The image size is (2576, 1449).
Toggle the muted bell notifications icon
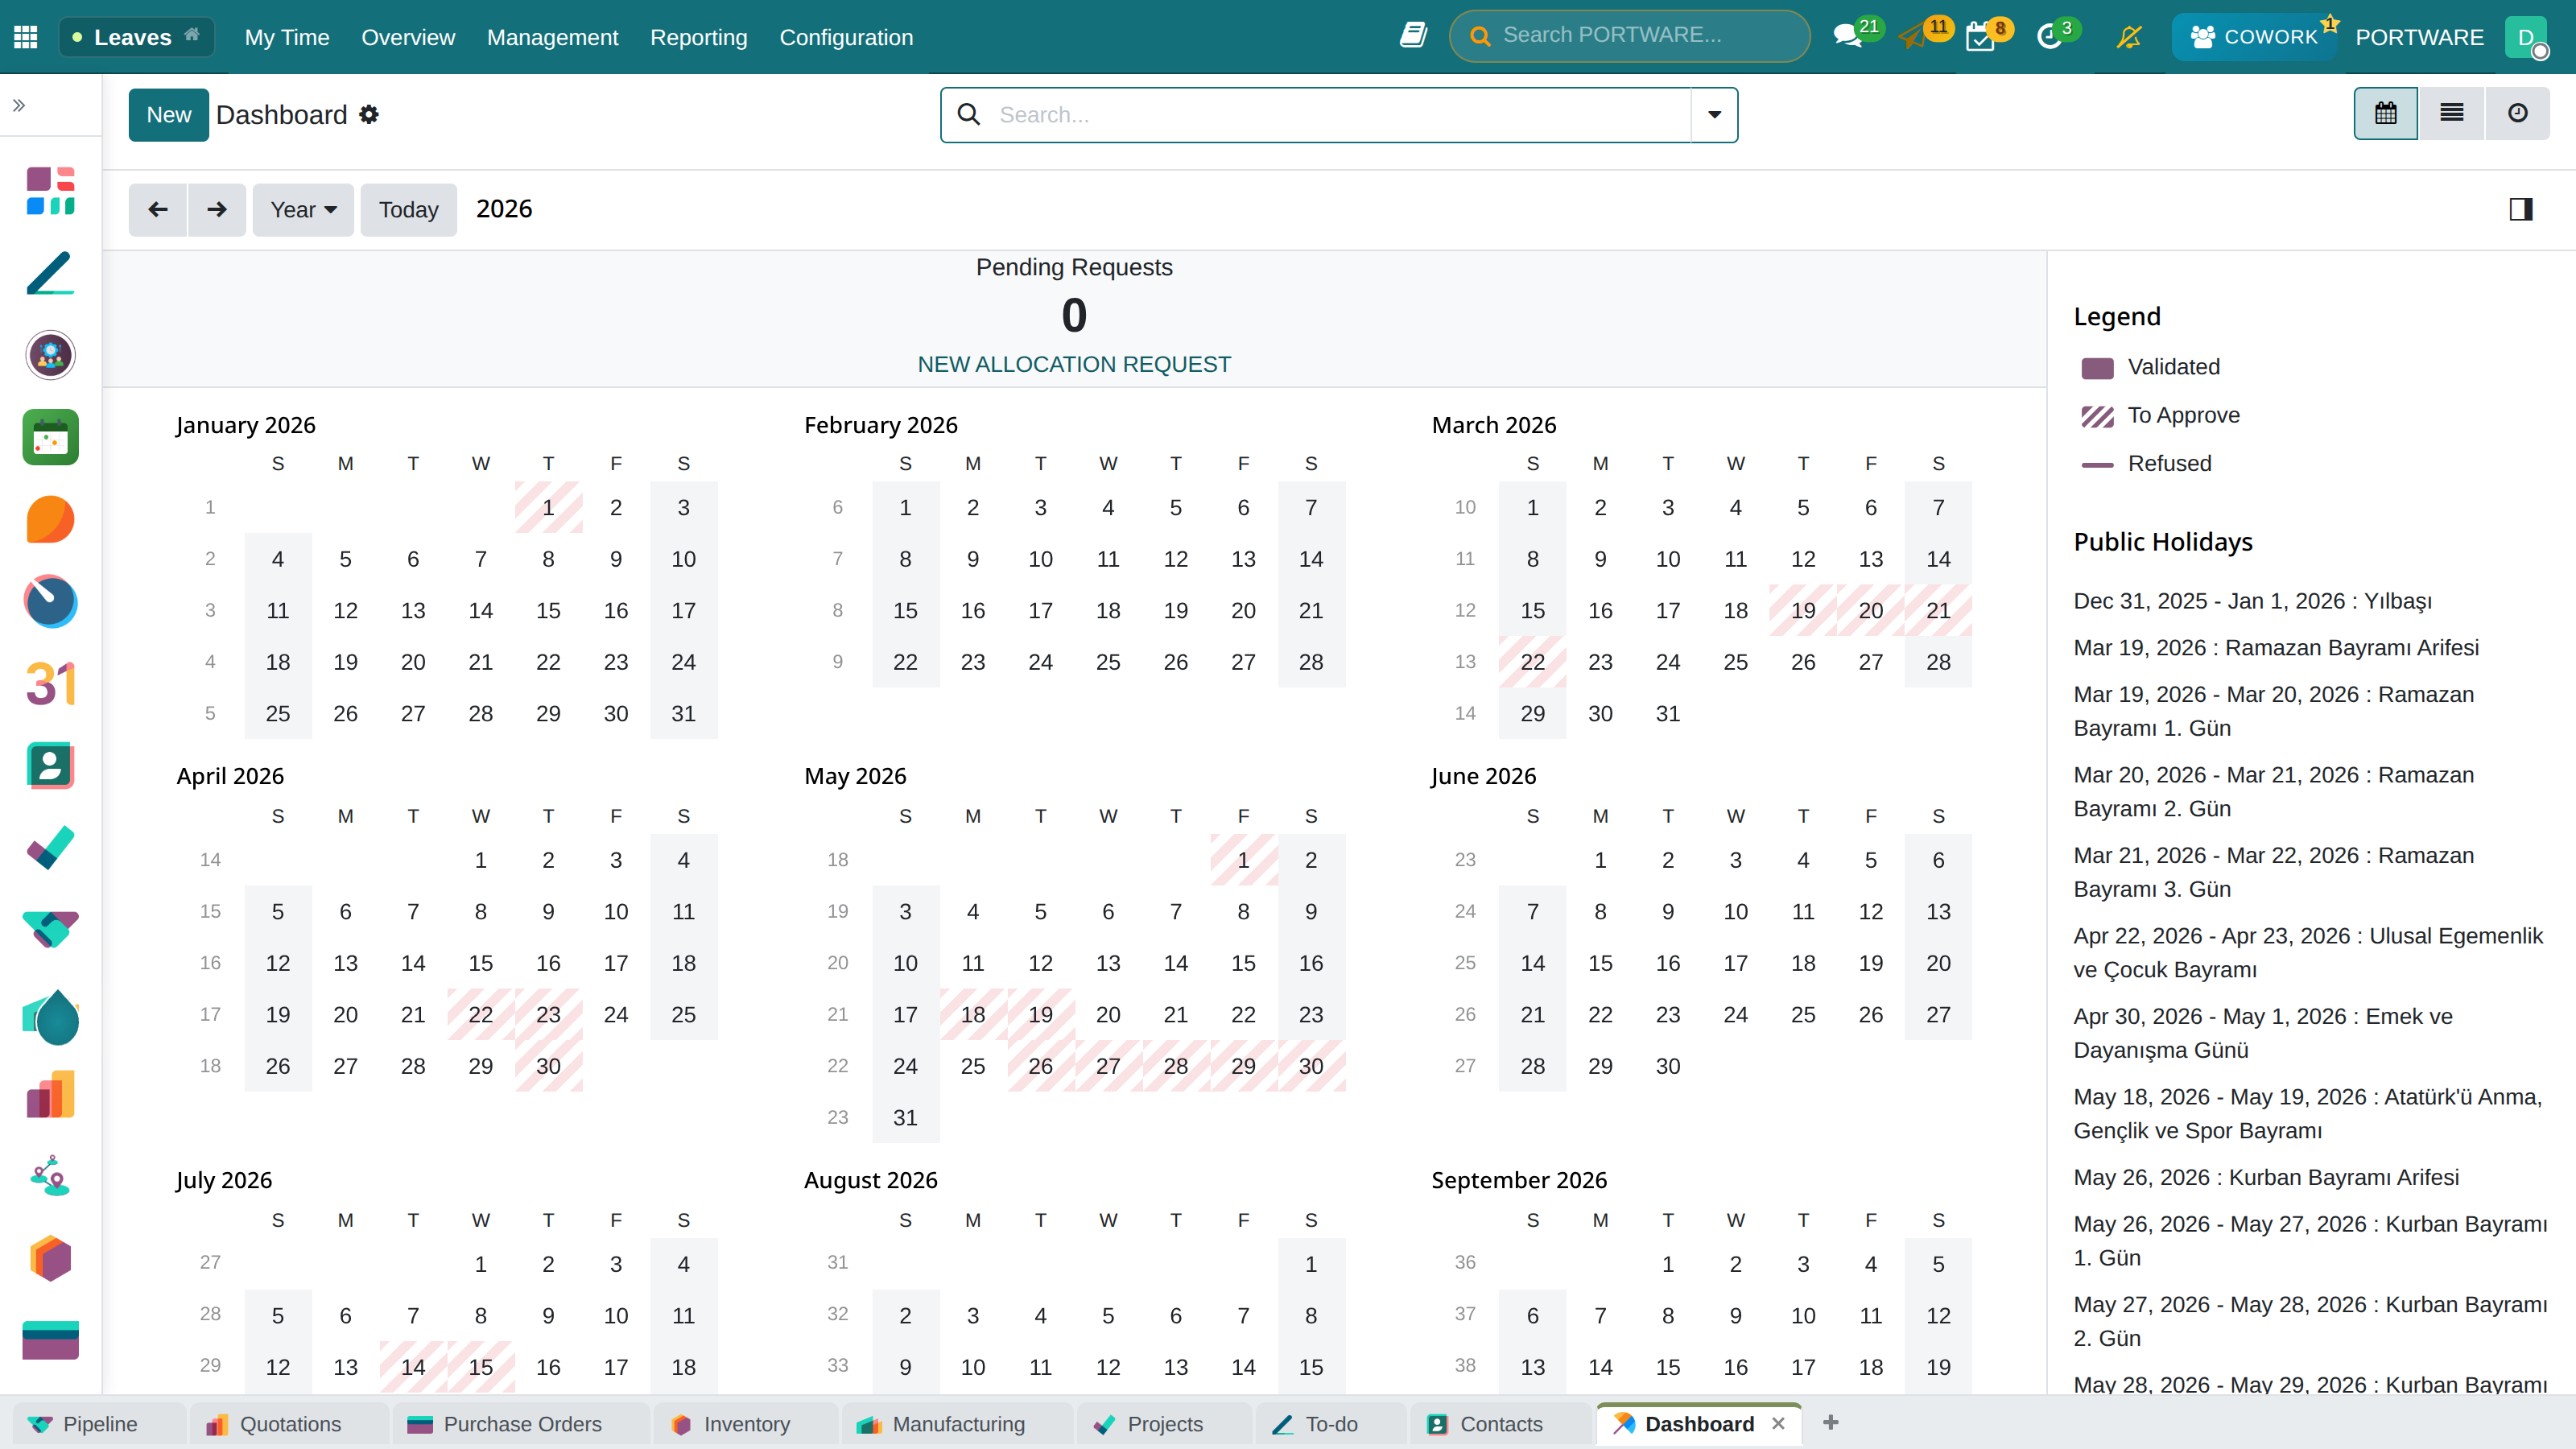pyautogui.click(x=2129, y=37)
